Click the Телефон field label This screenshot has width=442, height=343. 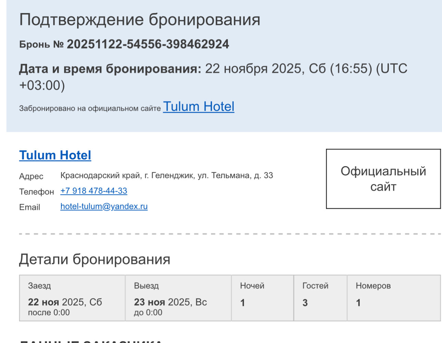36,192
